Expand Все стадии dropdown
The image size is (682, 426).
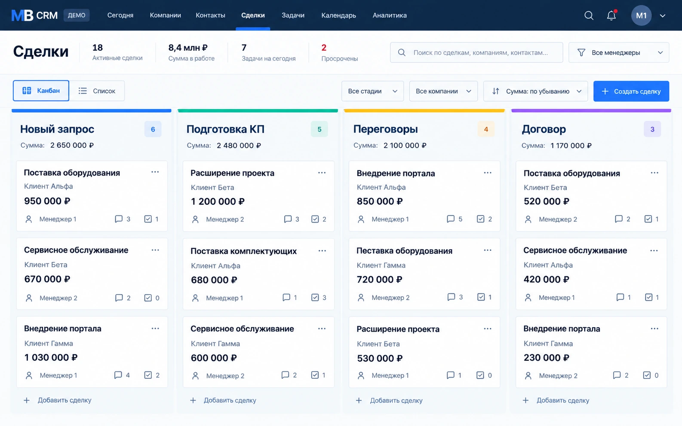click(x=372, y=91)
